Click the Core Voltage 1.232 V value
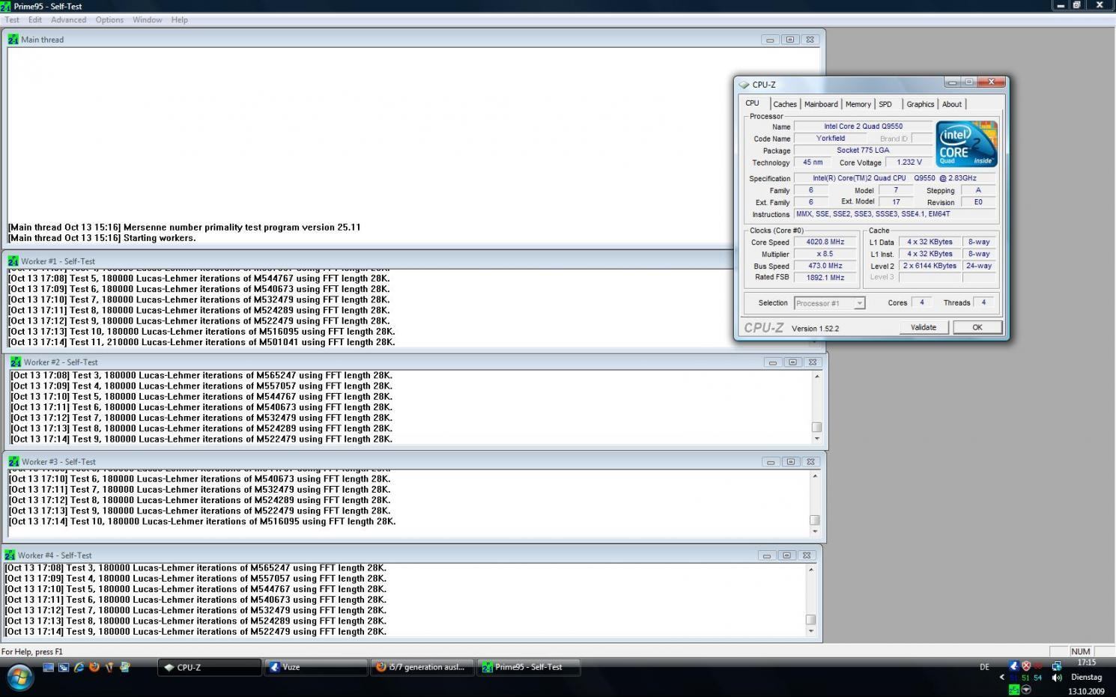Screen dimensions: 1116x697 click(909, 162)
